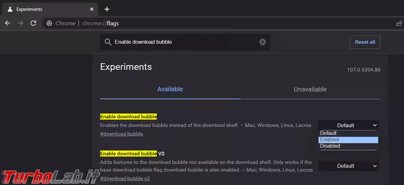Click the Experiments tab flask icon

click(9, 9)
